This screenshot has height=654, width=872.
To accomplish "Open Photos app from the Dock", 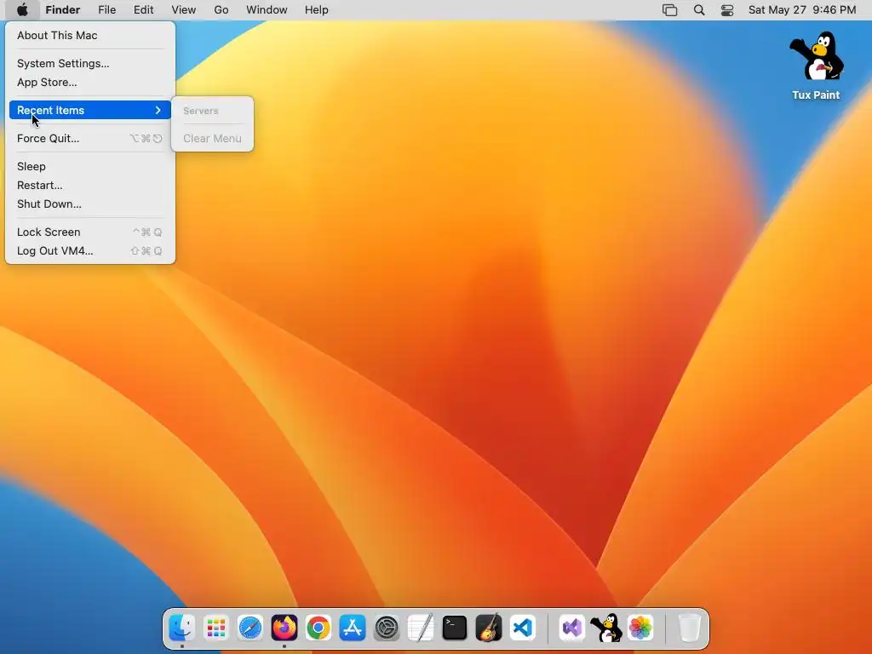I will [640, 628].
